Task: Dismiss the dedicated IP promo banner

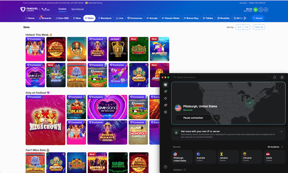Action: click(x=281, y=132)
